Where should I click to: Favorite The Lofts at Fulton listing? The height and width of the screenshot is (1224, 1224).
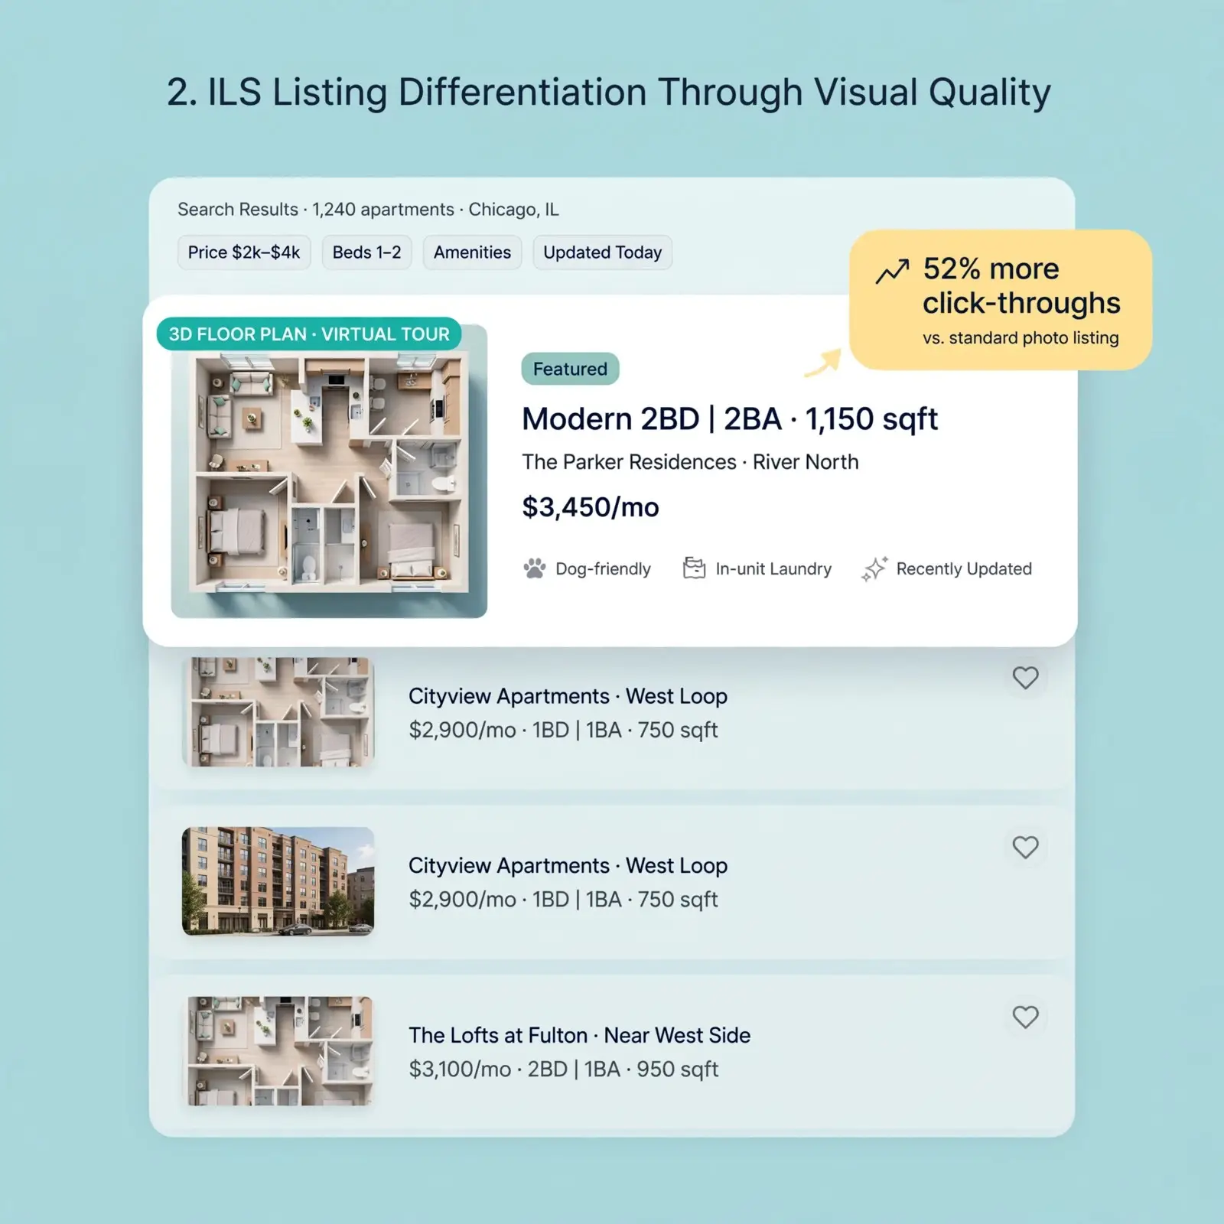point(1025,1017)
